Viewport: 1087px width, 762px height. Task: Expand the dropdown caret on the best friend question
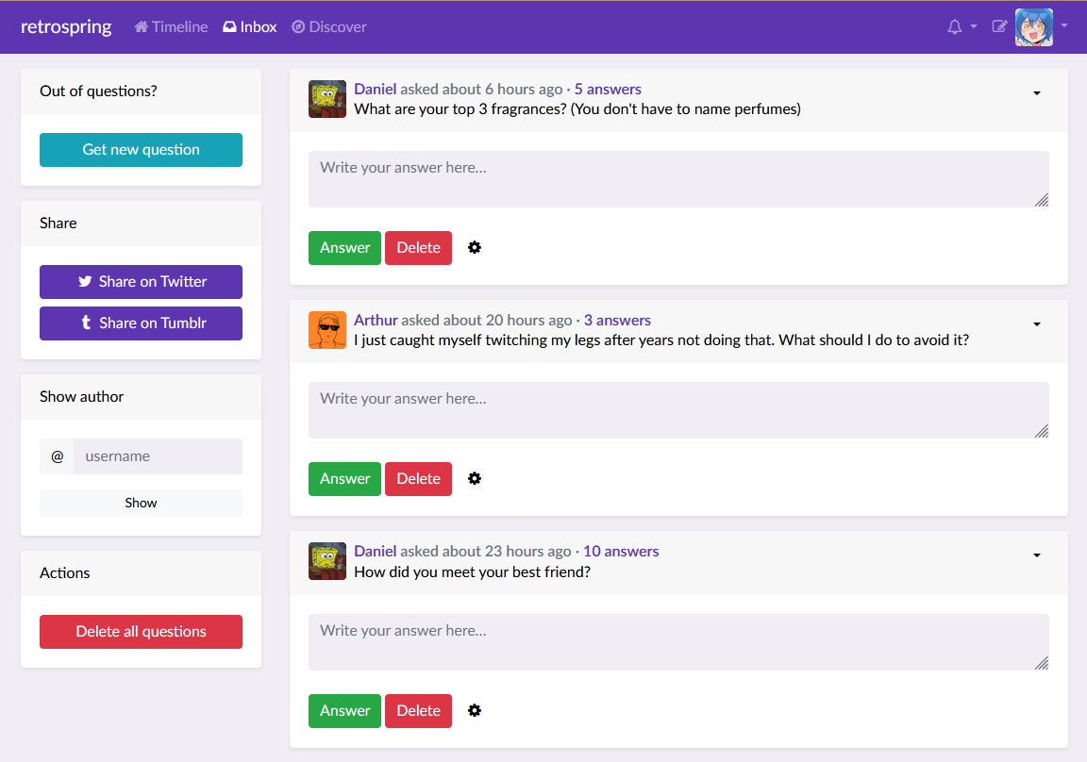[1036, 555]
